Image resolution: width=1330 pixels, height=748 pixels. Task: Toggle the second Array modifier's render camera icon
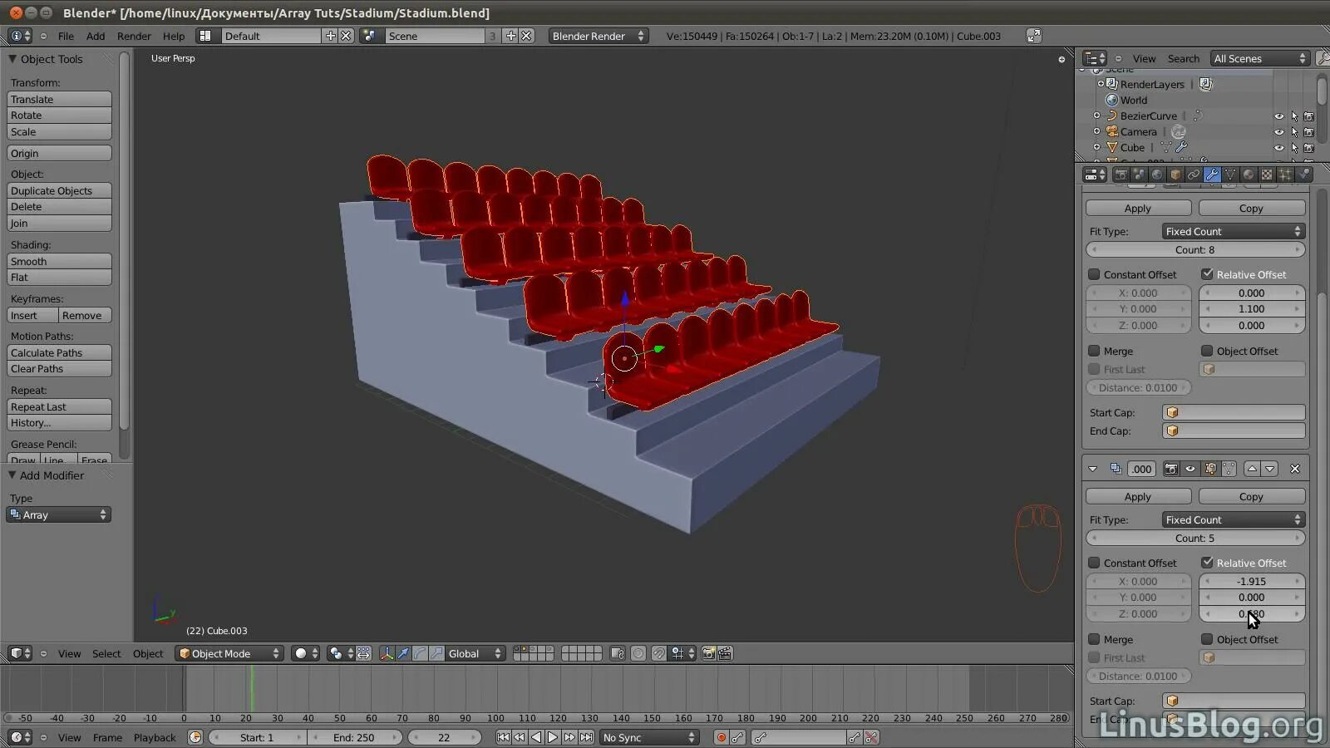1170,469
